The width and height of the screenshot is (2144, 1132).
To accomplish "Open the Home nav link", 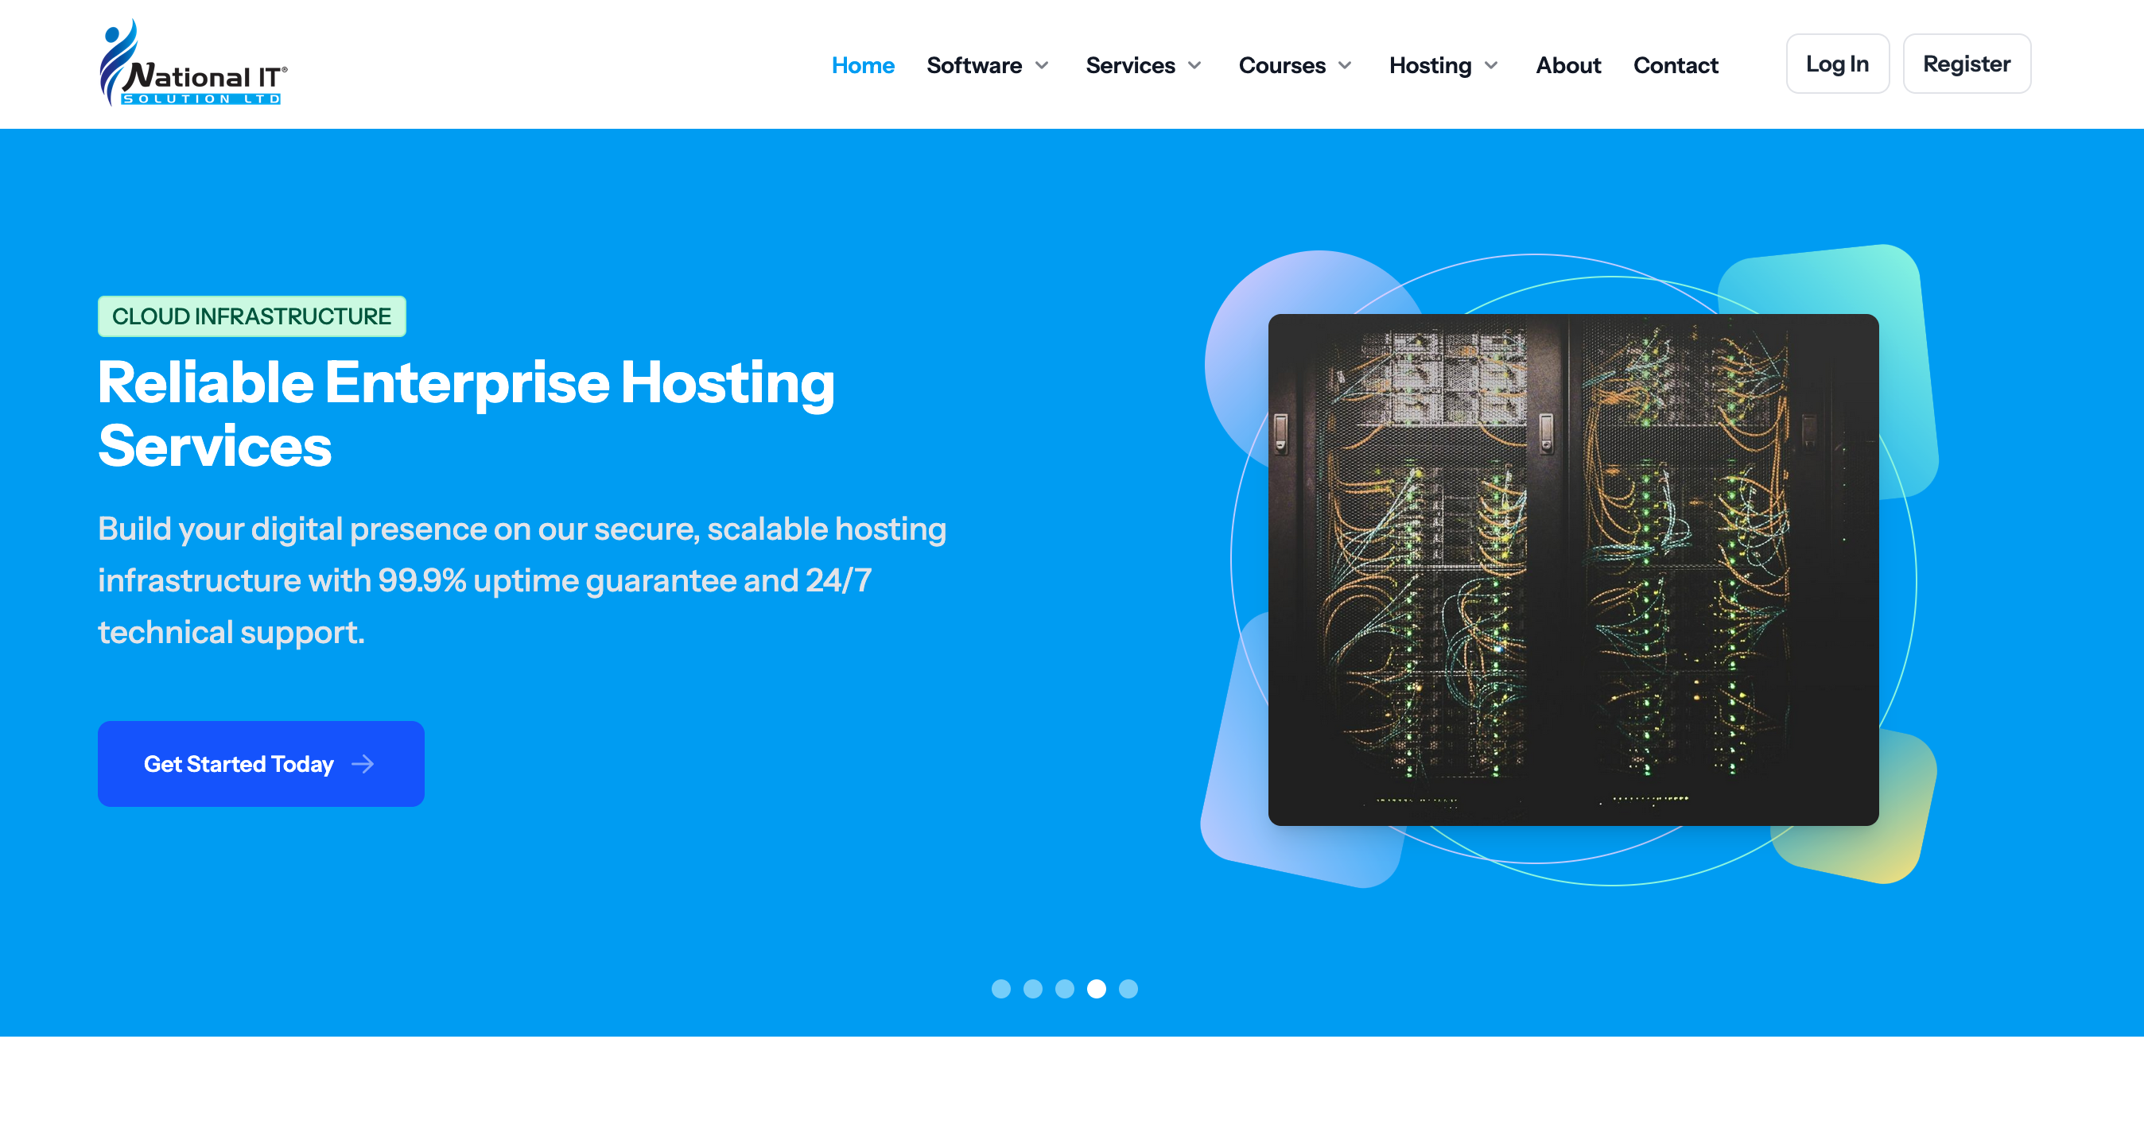I will [862, 65].
